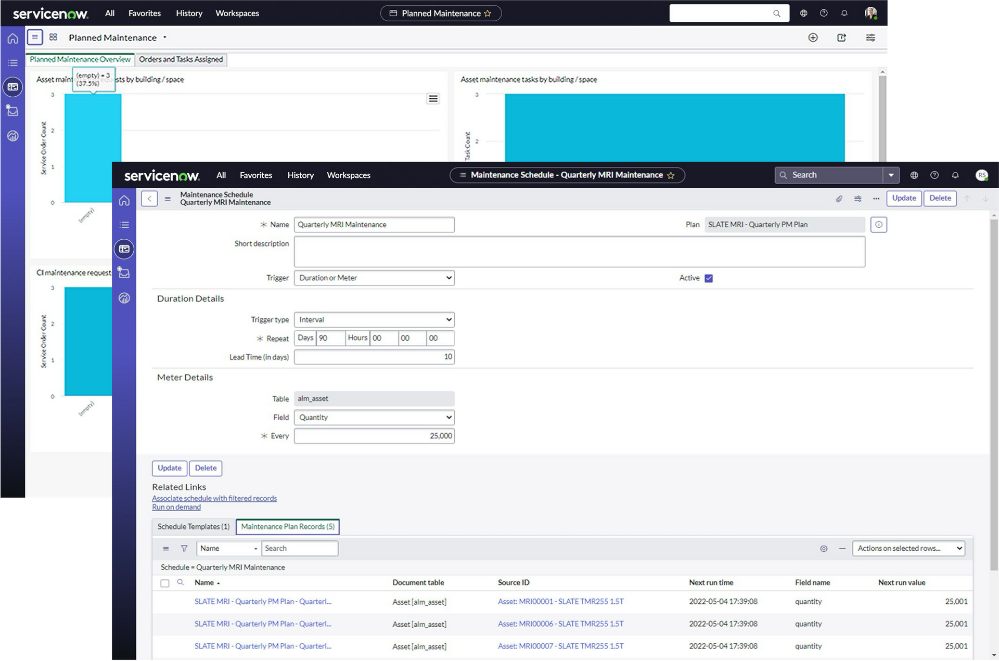Viewport: 999px width, 661px height.
Task: View notifications via bell icon
Action: pos(955,175)
